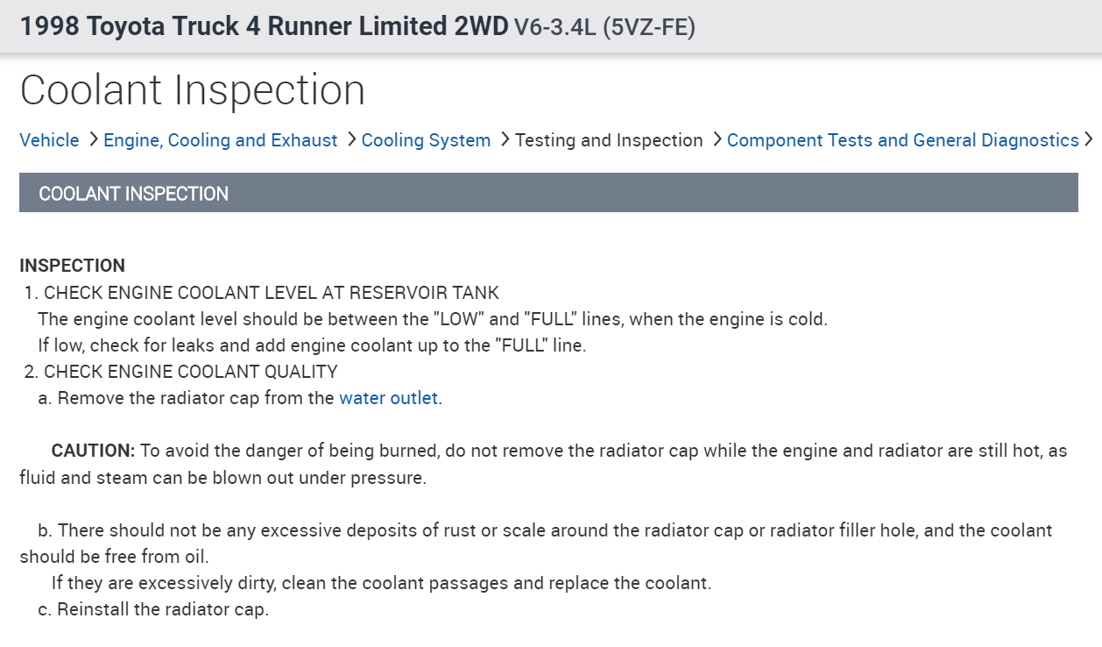Follow the water outlet link

click(x=388, y=398)
